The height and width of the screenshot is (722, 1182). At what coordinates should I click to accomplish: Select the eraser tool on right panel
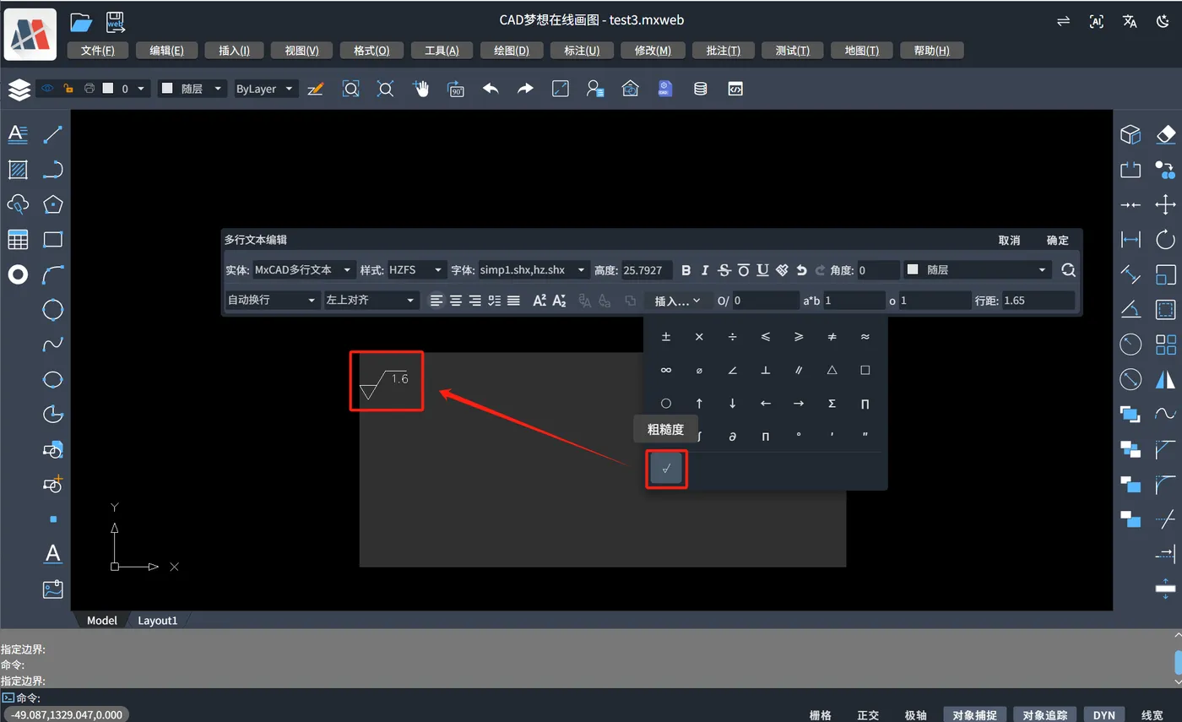1165,134
